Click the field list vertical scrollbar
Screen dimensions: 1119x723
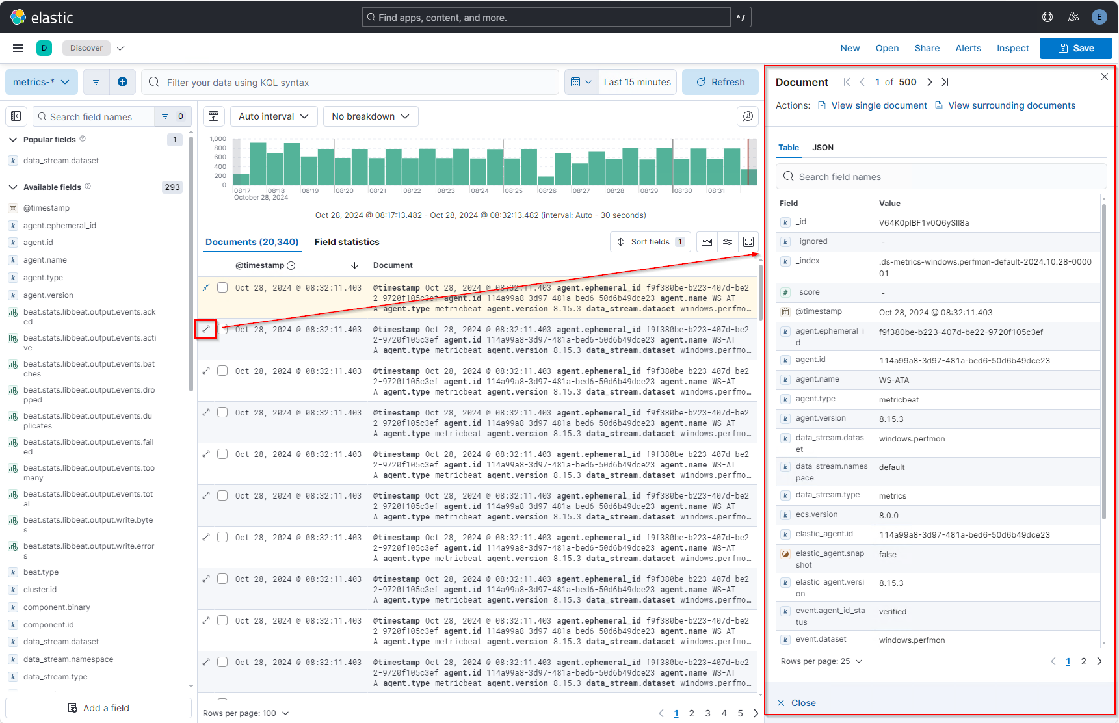(x=191, y=263)
